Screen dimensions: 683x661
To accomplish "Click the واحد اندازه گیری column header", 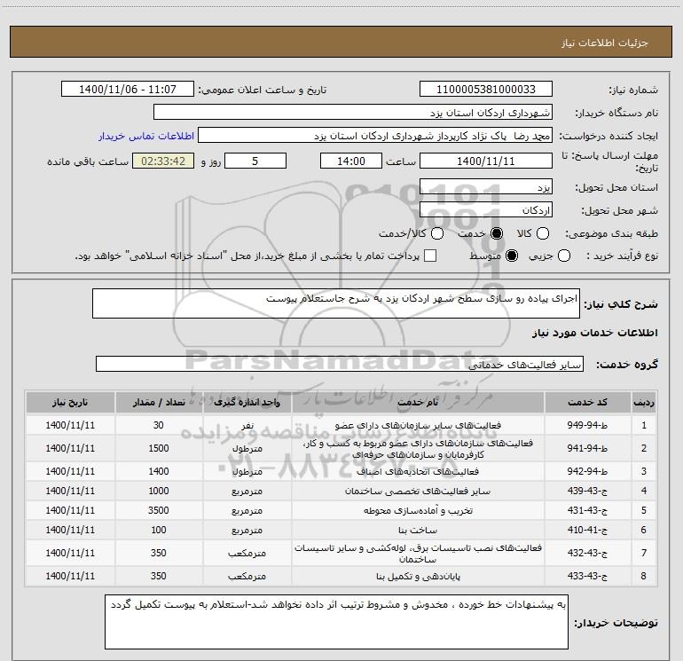I will pyautogui.click(x=247, y=402).
